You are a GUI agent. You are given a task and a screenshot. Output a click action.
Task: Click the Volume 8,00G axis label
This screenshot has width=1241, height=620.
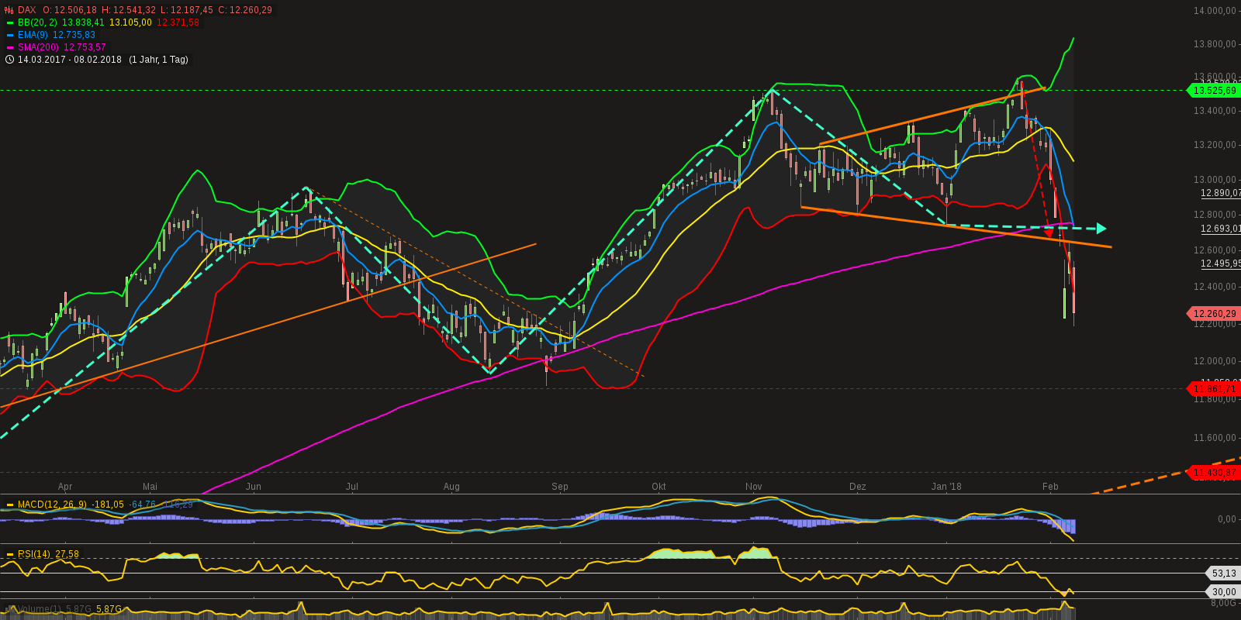(1224, 603)
